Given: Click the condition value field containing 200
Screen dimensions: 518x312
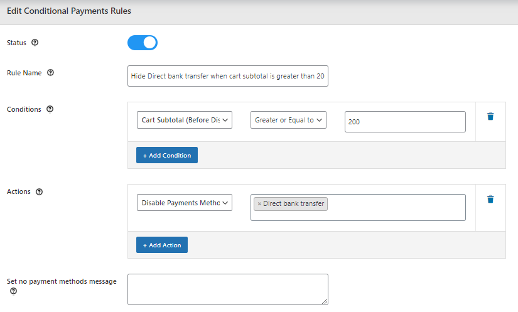Looking at the screenshot, I should point(405,122).
